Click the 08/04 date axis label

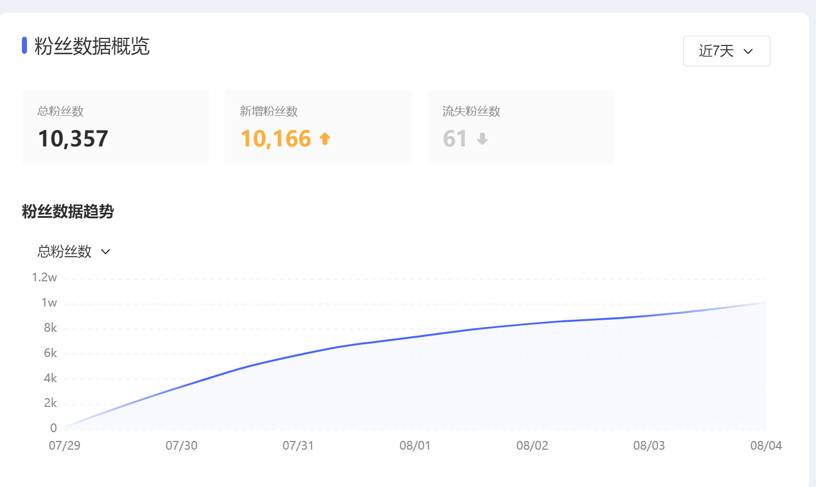point(766,445)
